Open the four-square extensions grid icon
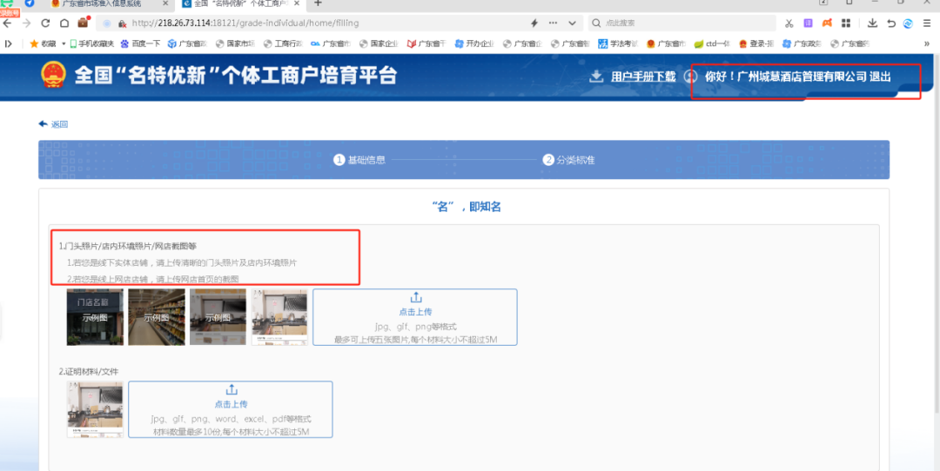This screenshot has width=940, height=471. tap(846, 23)
